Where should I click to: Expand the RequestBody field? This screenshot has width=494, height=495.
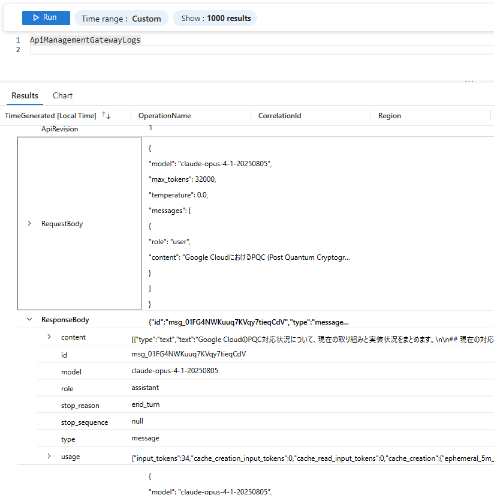[29, 223]
